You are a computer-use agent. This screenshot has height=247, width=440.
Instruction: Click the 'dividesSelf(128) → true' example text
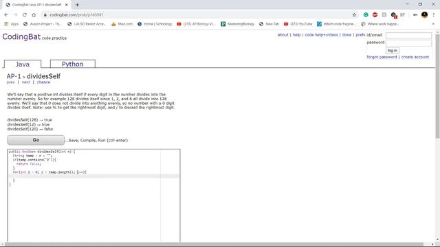30,120
